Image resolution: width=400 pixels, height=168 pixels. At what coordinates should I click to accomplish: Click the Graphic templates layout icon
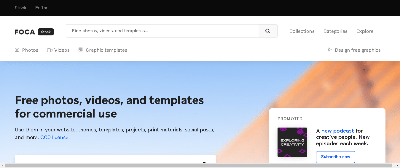pos(80,50)
